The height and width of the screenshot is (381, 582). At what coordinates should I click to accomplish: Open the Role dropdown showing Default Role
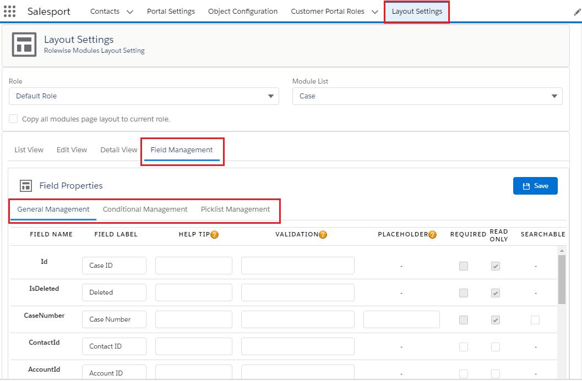point(144,96)
